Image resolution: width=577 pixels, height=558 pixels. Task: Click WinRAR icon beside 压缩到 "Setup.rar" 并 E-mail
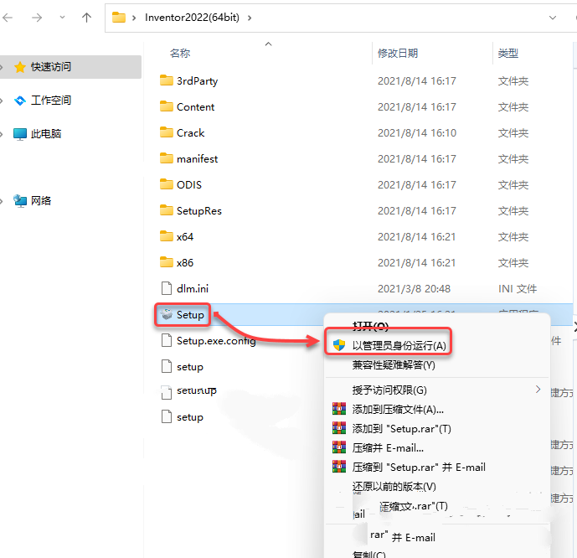[339, 467]
